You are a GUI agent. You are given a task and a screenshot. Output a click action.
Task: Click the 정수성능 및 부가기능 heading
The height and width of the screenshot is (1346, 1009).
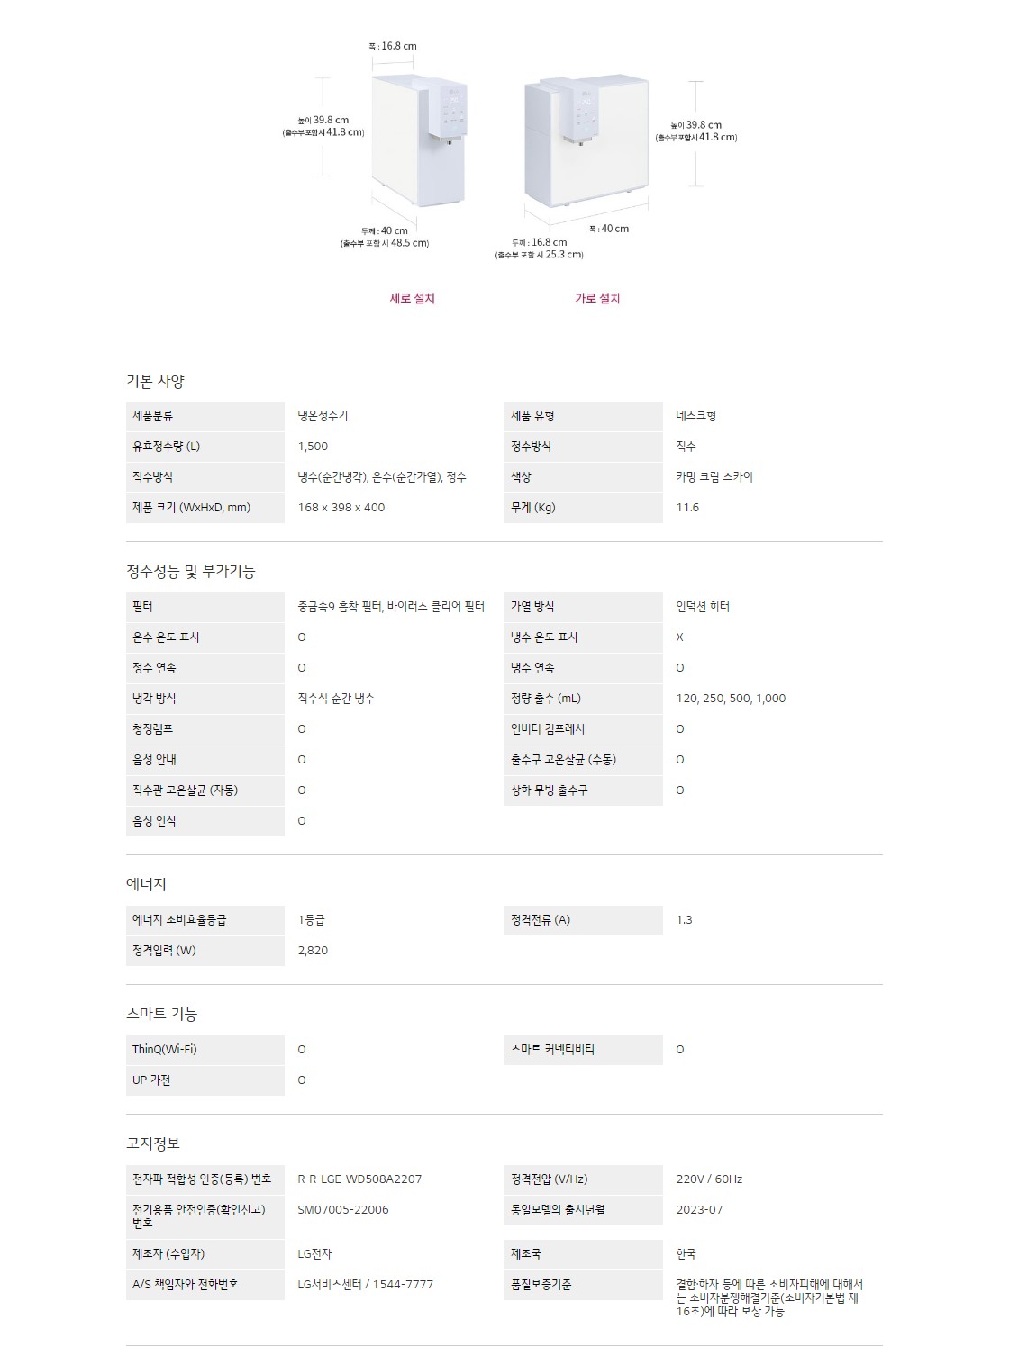click(190, 571)
